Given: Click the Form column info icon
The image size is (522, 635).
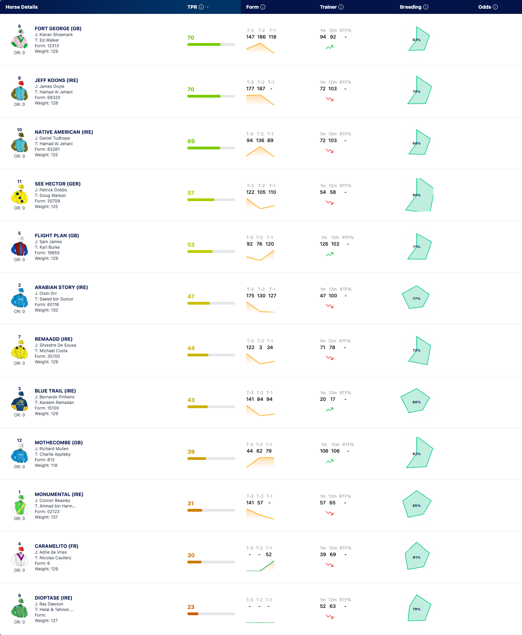Looking at the screenshot, I should pyautogui.click(x=263, y=7).
